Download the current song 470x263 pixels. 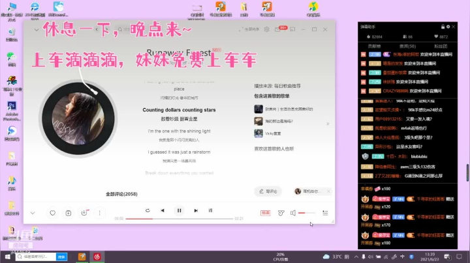(x=84, y=212)
